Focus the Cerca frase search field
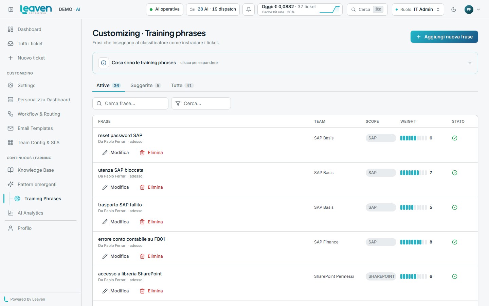489x306 pixels. coord(130,103)
